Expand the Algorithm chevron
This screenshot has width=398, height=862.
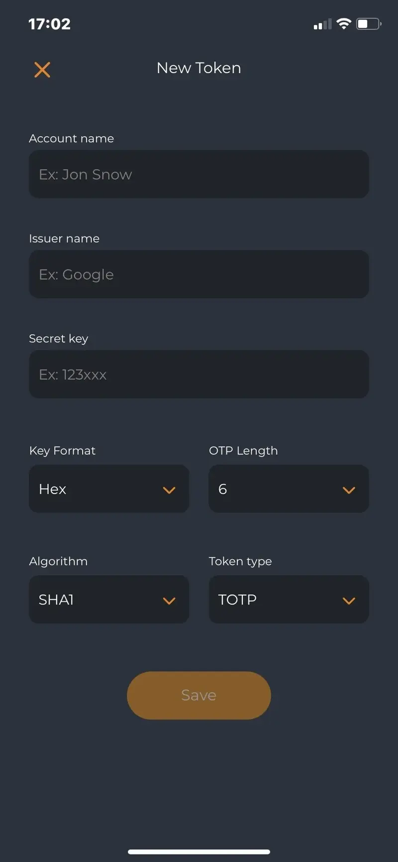click(169, 601)
